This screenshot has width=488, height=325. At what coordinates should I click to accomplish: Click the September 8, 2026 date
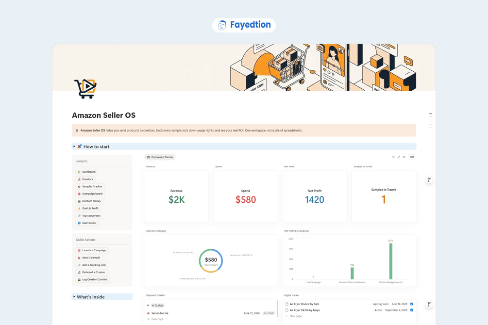pos(396,310)
